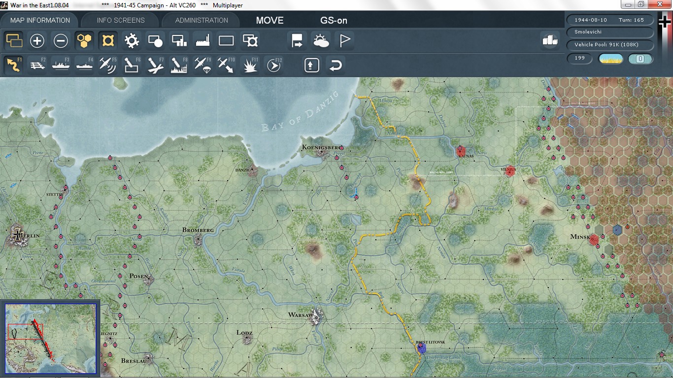The image size is (673, 378).
Task: Open the white bar-chart blocks icon
Action: 550,40
